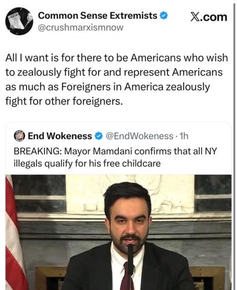Click the American flag in the photo

pos(14,233)
